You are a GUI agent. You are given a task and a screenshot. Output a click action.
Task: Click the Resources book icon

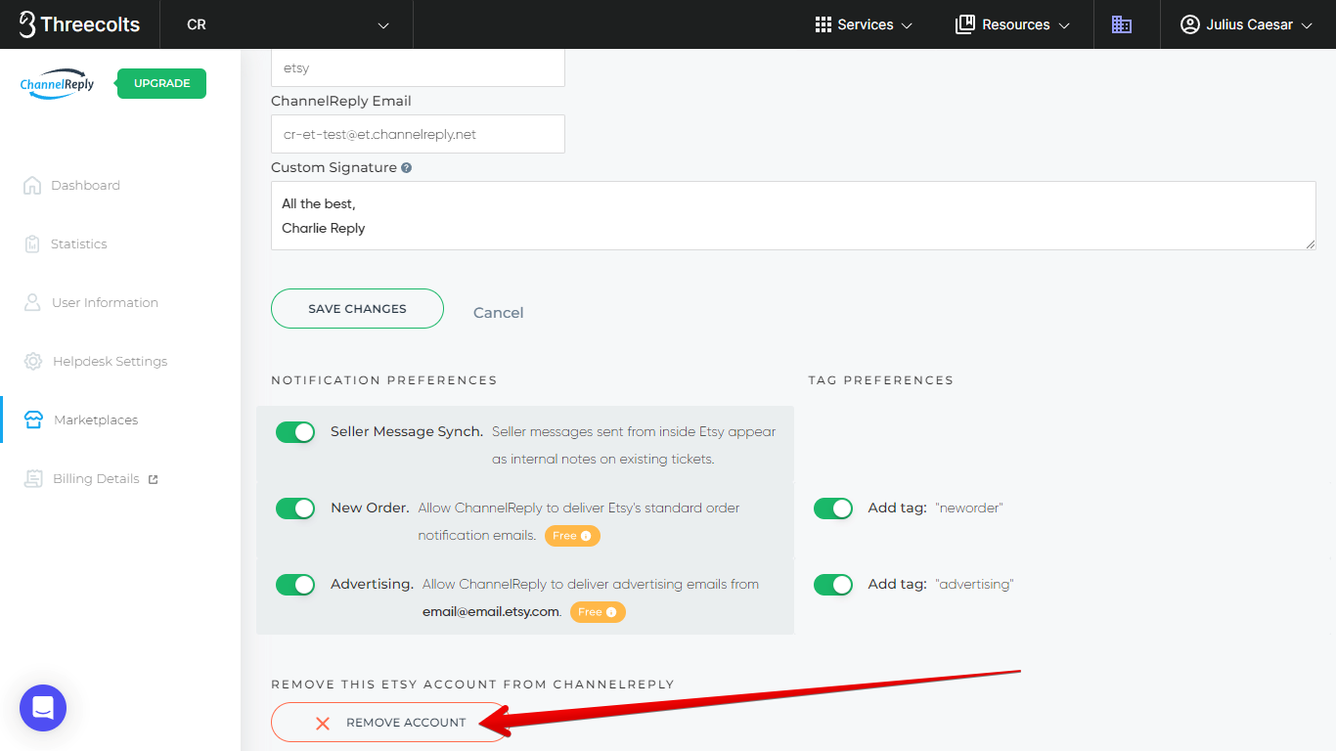965,24
